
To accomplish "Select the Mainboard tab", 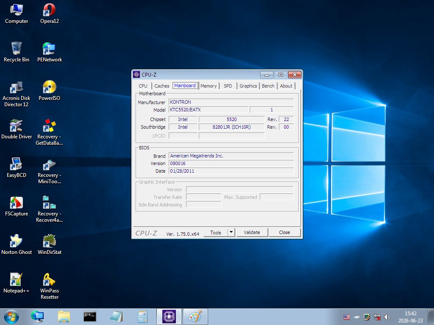I will pos(185,85).
